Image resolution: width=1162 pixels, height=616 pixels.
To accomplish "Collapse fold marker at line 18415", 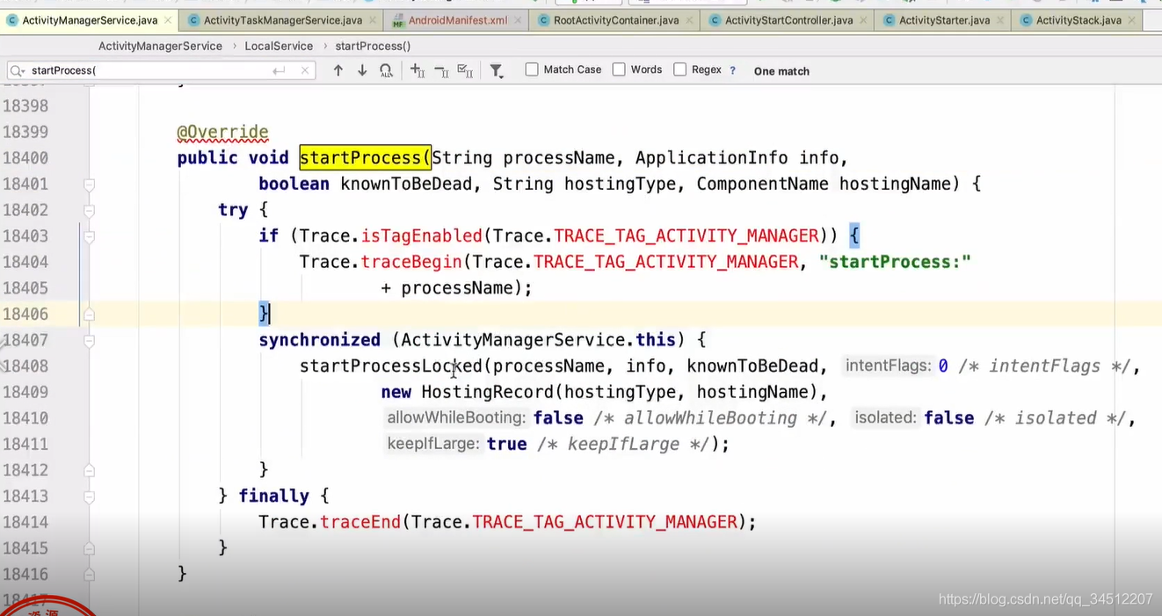I will tap(89, 548).
